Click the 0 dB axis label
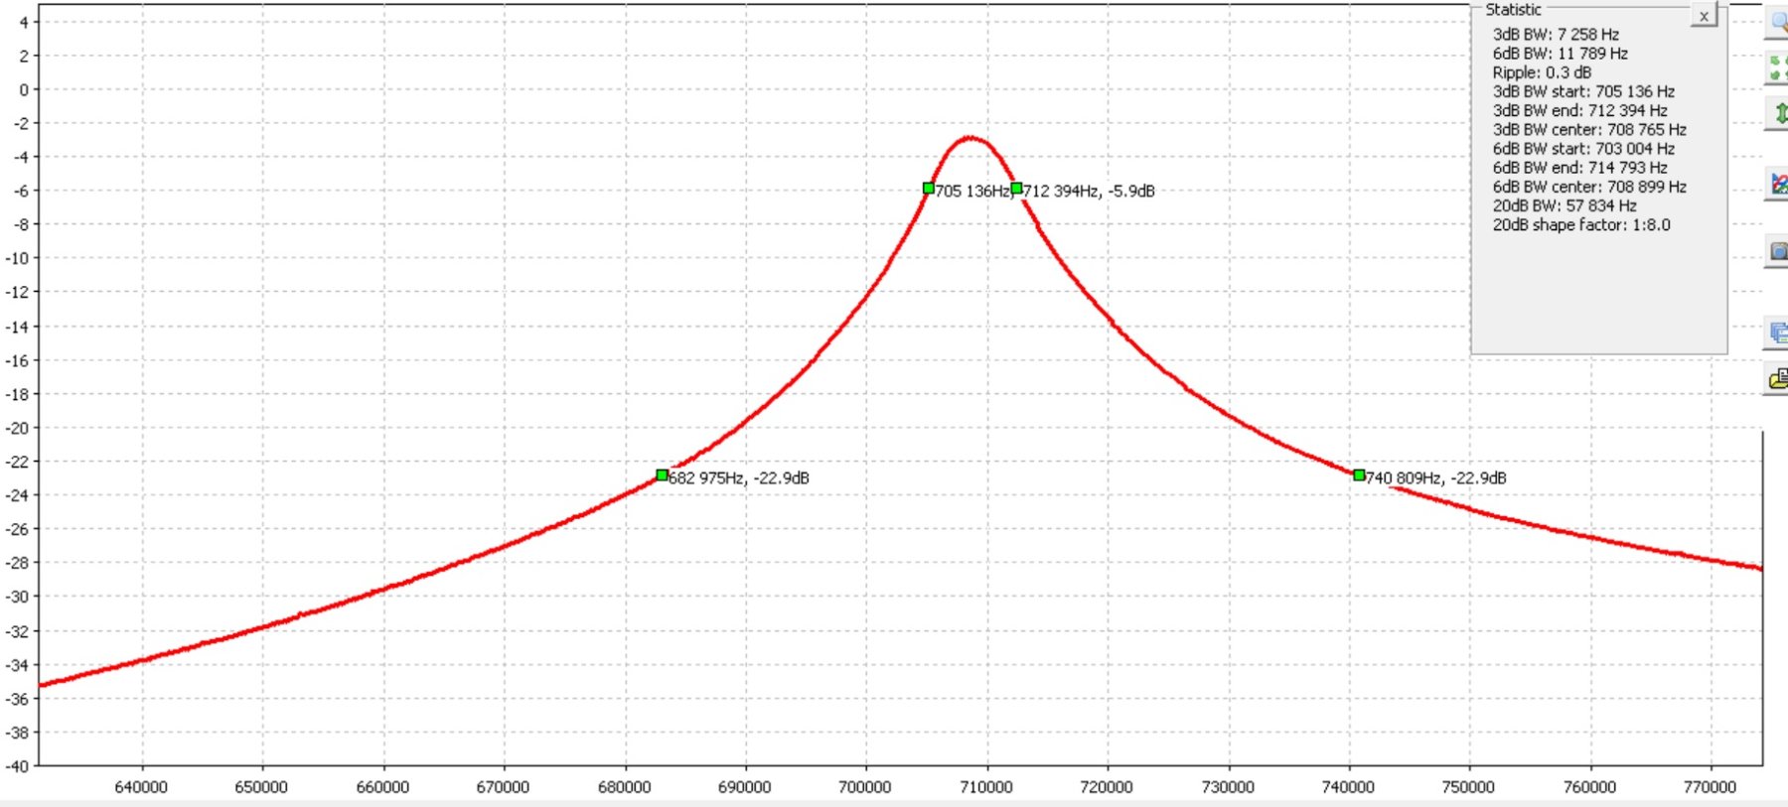This screenshot has height=807, width=1788. 24,89
